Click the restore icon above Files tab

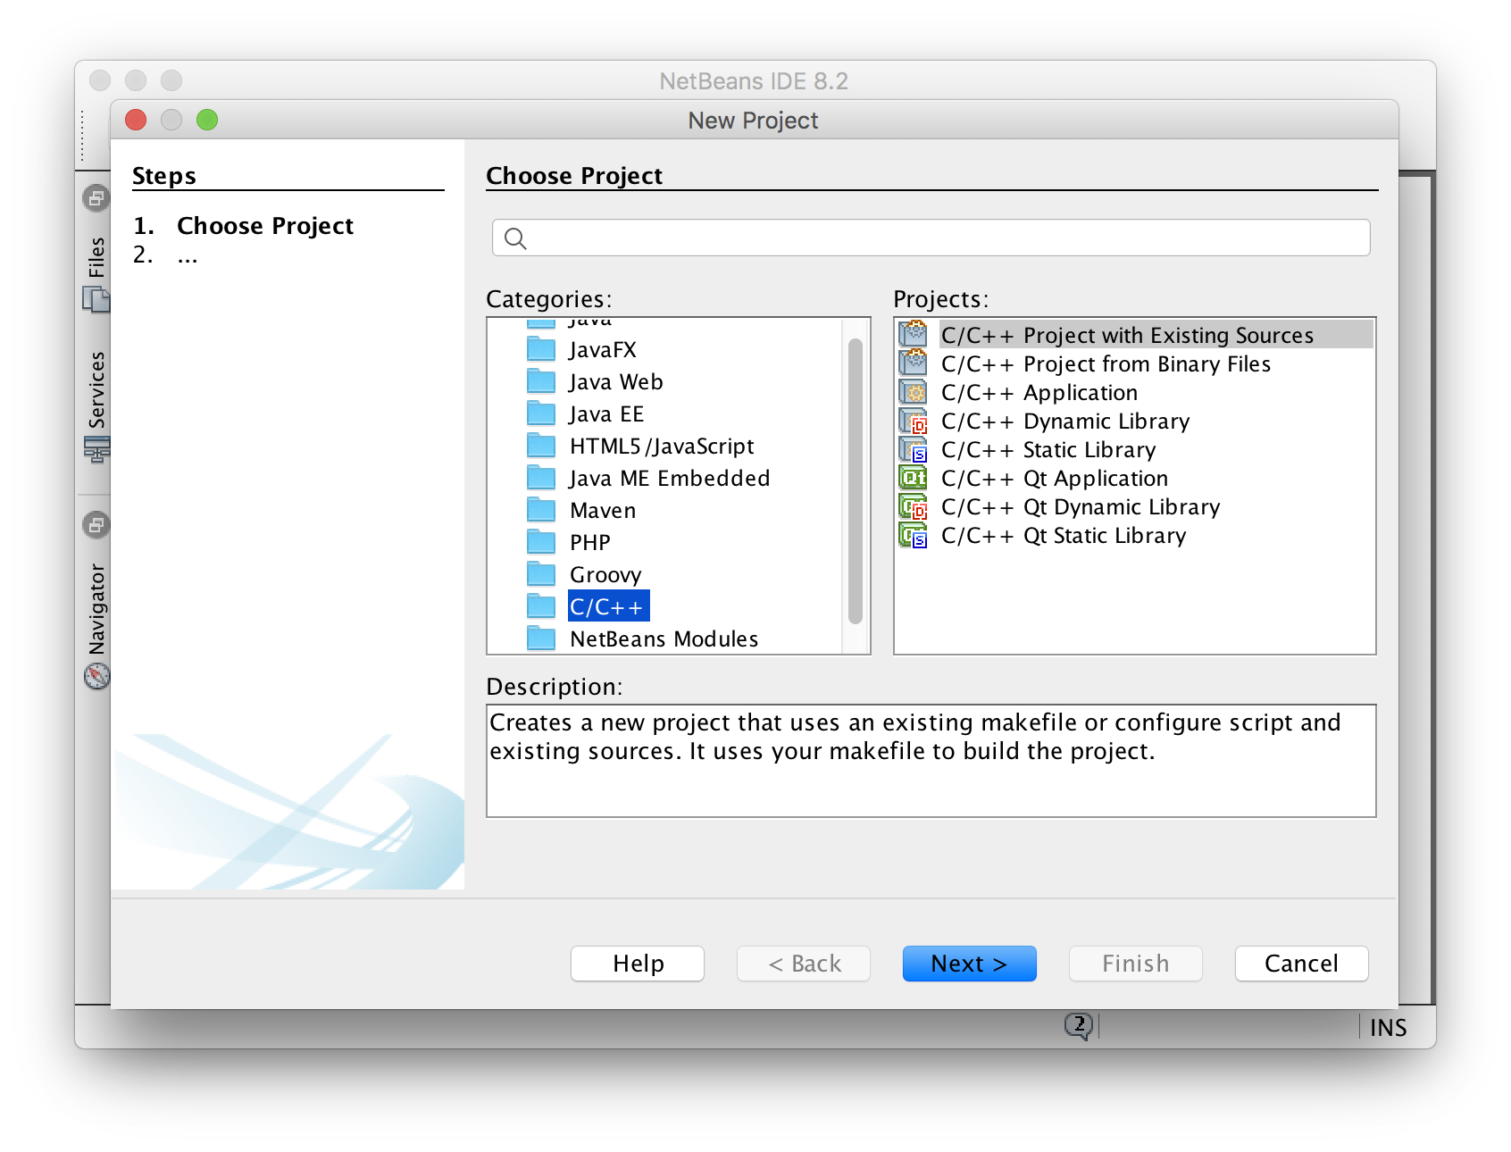click(x=96, y=197)
